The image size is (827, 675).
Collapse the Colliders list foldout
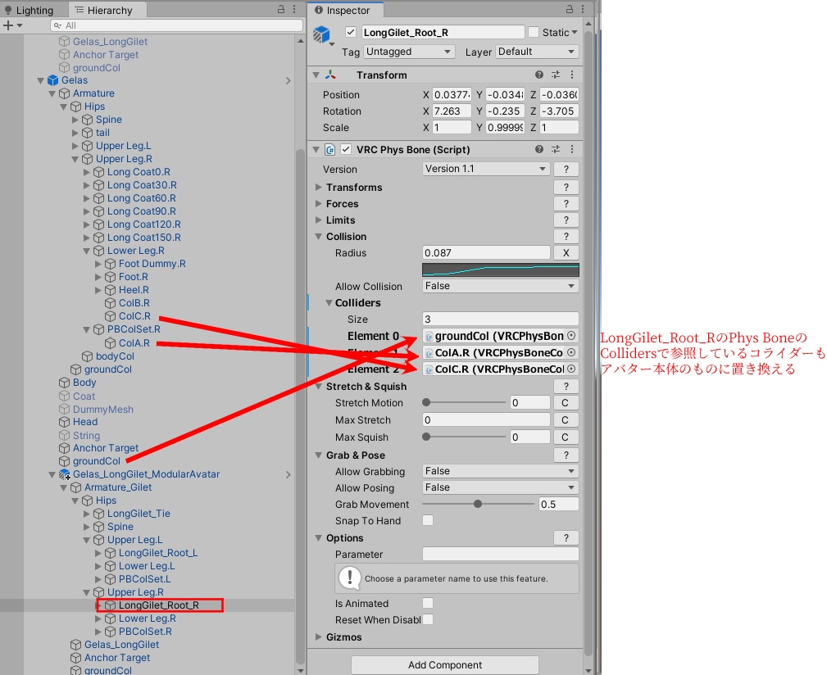[x=329, y=303]
